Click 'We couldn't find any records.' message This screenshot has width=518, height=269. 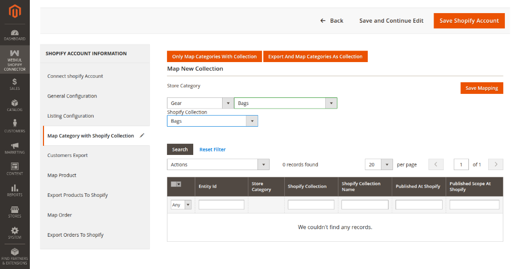(x=335, y=227)
